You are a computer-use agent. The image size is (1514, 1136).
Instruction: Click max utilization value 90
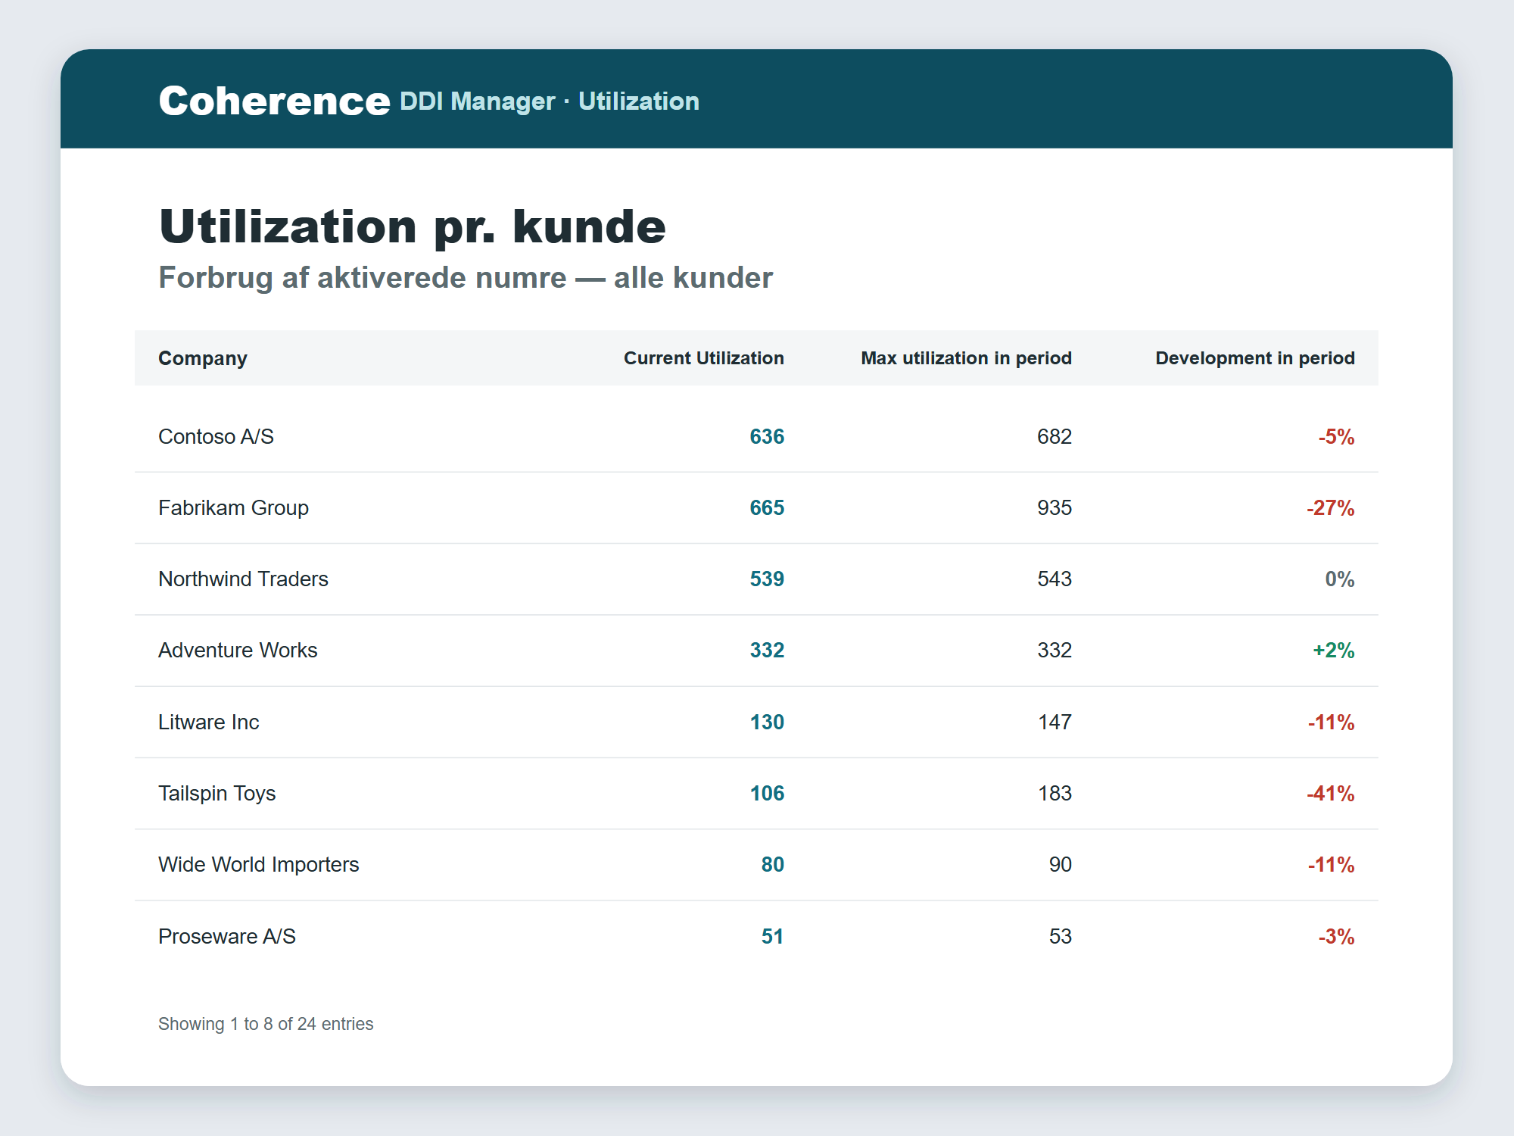[x=1061, y=865]
